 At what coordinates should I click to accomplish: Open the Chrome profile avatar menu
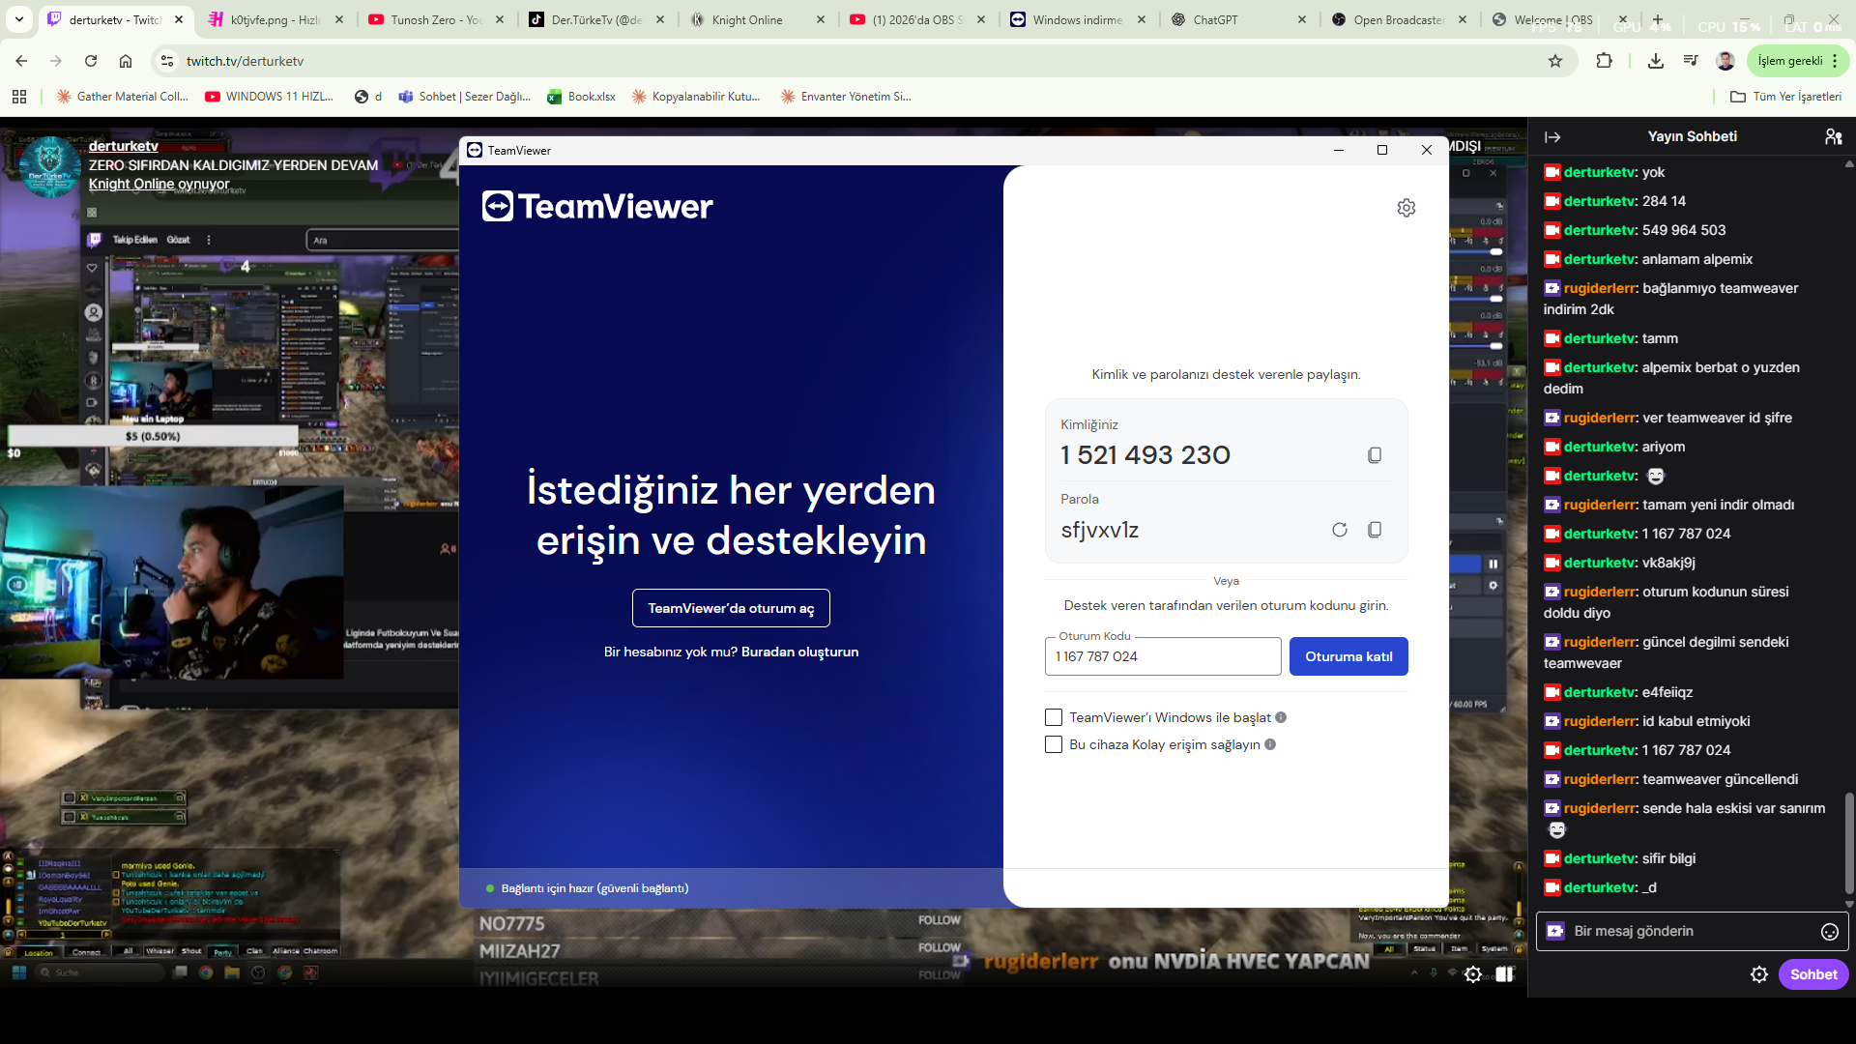click(1725, 61)
